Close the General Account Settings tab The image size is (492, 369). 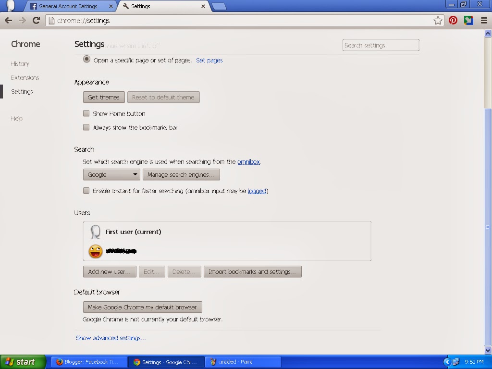[111, 6]
